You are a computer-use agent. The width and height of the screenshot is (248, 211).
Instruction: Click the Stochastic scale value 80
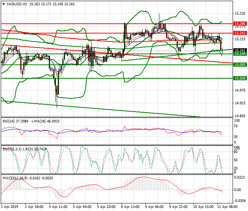[x=236, y=152]
